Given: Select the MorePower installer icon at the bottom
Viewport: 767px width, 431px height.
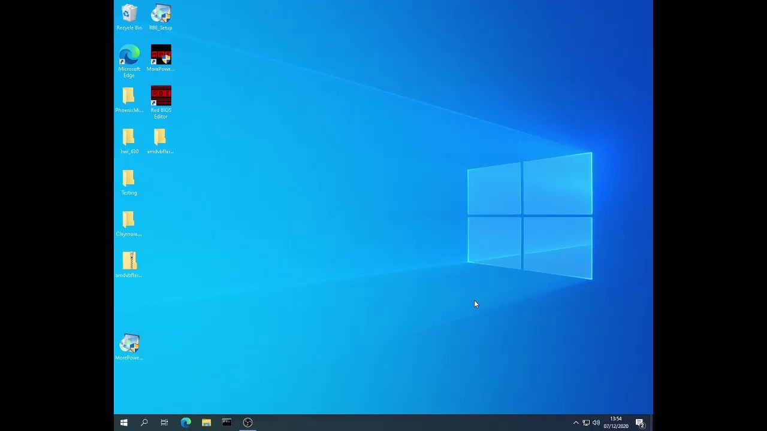Looking at the screenshot, I should [x=129, y=347].
